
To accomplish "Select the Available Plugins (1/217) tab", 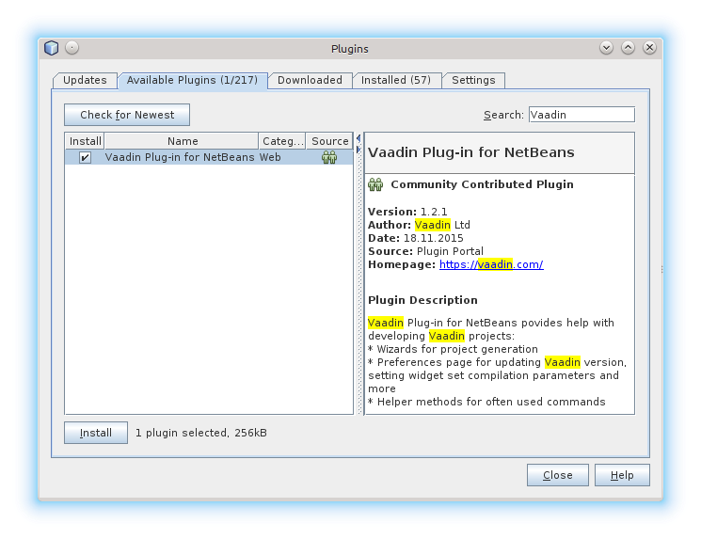I will coord(192,81).
